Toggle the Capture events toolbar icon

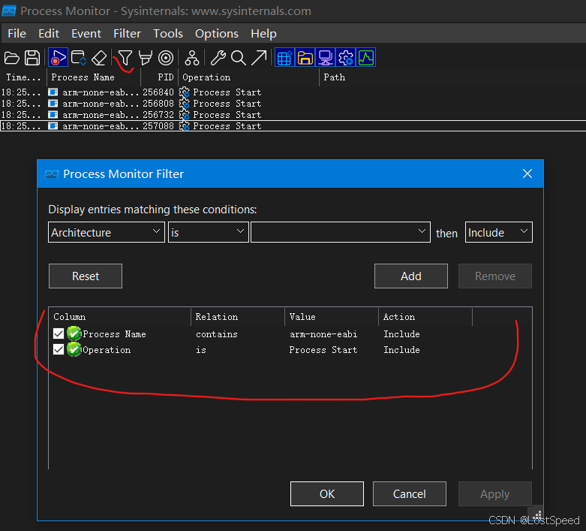point(58,58)
